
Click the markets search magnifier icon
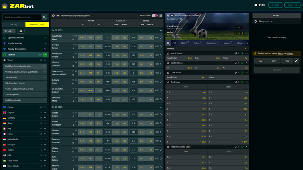(169, 43)
